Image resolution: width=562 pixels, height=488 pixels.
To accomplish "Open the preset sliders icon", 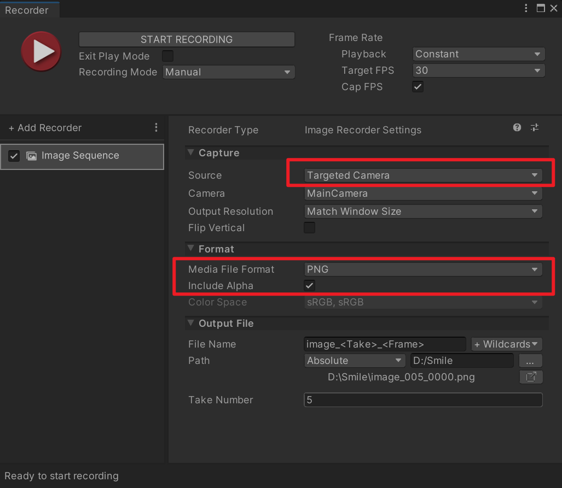I will pos(535,127).
